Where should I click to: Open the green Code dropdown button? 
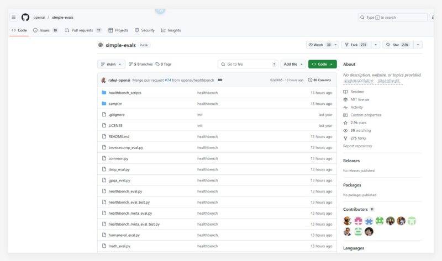click(323, 64)
